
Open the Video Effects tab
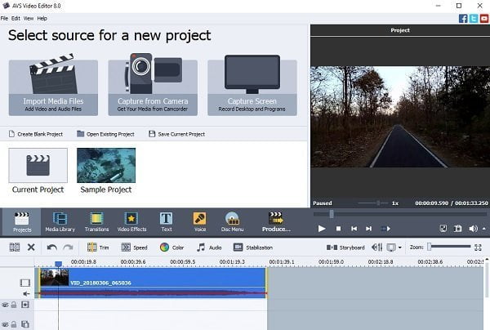(x=131, y=222)
